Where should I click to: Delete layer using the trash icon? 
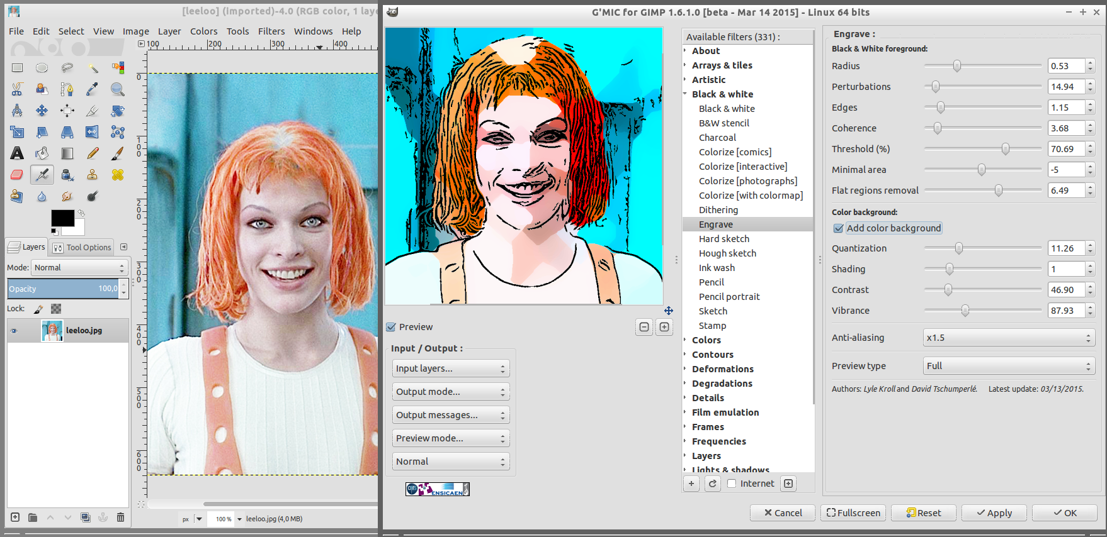120,518
